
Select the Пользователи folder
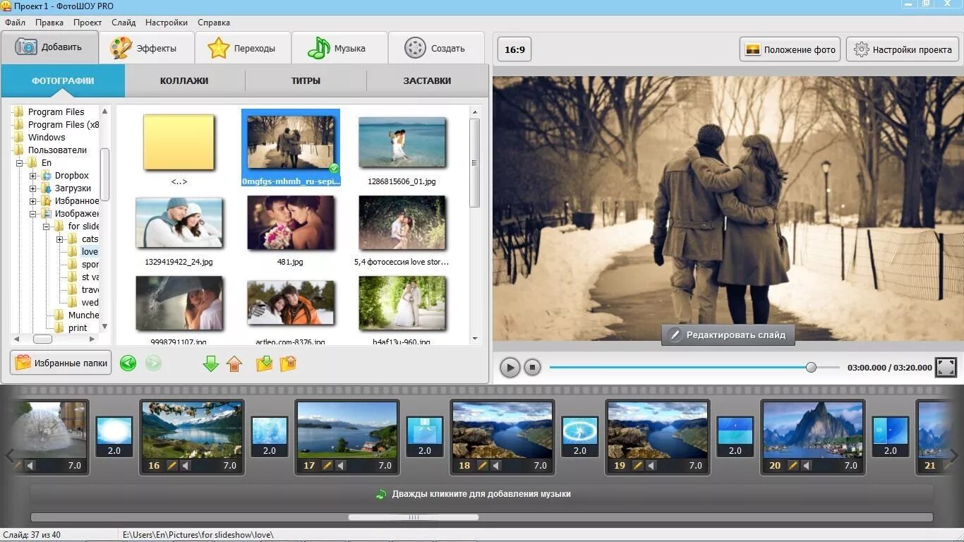pos(57,150)
